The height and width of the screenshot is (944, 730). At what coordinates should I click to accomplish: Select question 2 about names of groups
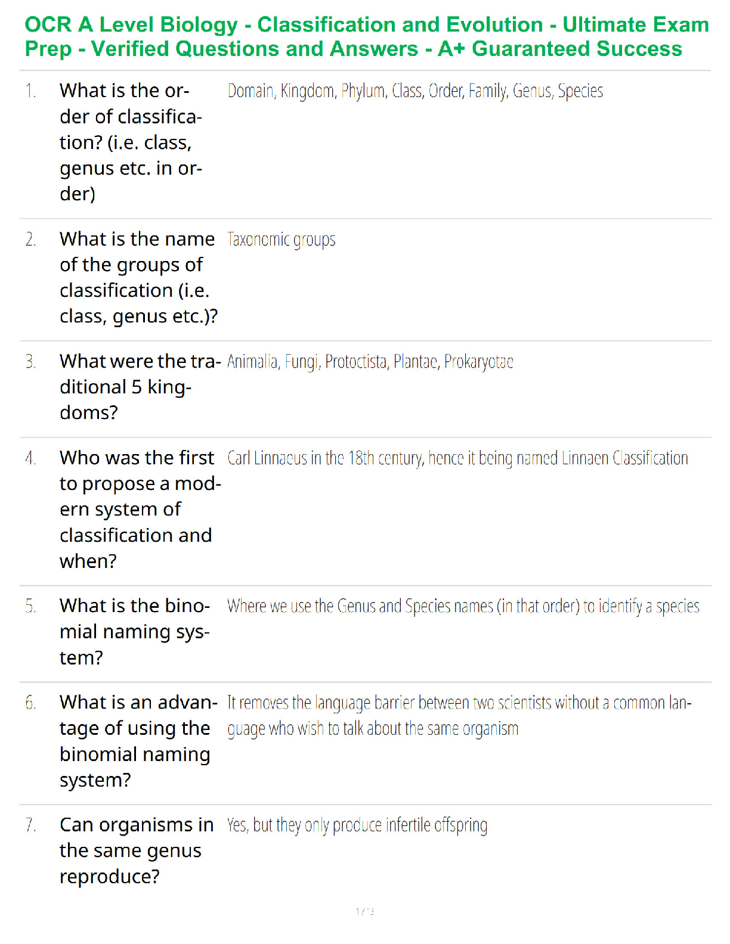pyautogui.click(x=138, y=277)
